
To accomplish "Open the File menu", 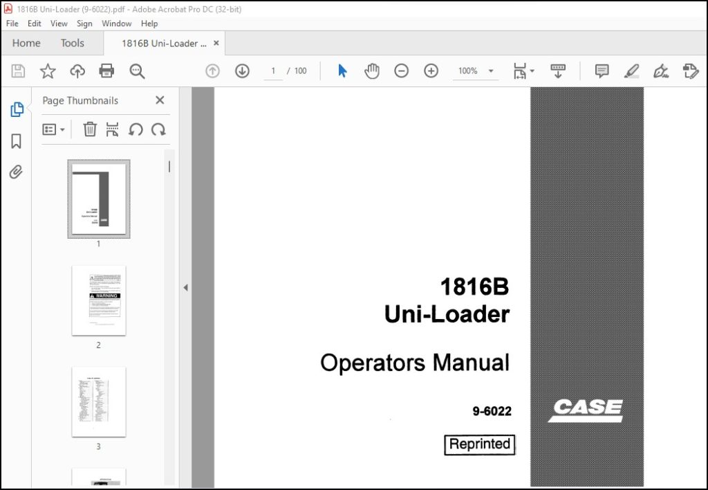I will click(12, 24).
